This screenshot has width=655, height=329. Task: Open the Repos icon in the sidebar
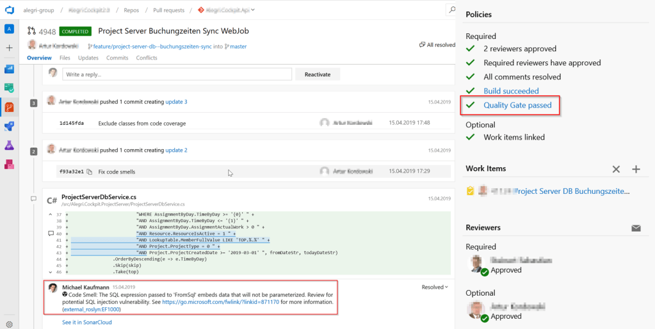click(x=9, y=107)
